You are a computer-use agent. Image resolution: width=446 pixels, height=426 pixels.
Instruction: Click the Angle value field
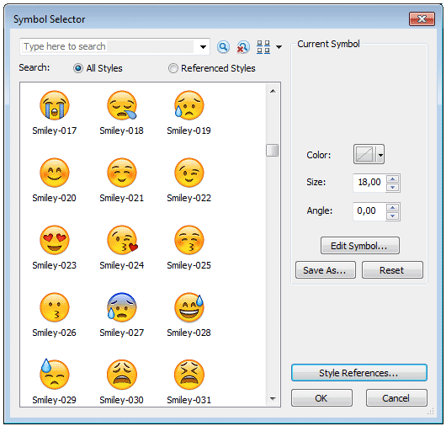click(x=369, y=211)
